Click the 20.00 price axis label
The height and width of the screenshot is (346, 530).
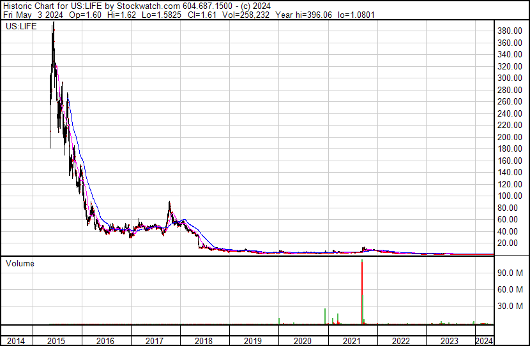click(x=513, y=243)
